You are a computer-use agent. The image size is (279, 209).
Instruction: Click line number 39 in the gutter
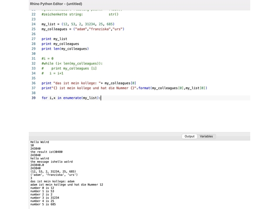click(34, 98)
